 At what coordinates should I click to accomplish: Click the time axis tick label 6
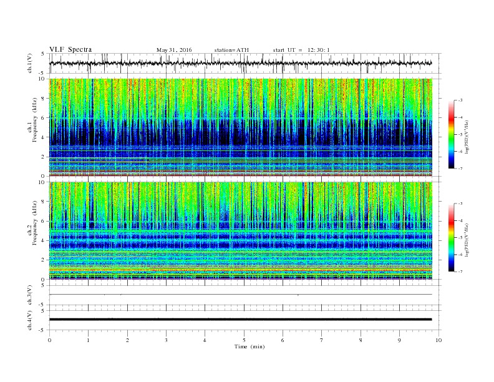tap(283, 340)
